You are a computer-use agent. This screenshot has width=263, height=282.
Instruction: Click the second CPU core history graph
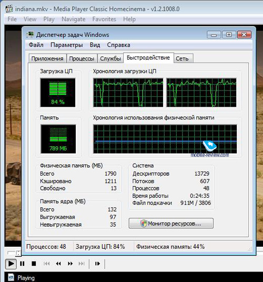pyautogui.click(x=201, y=93)
